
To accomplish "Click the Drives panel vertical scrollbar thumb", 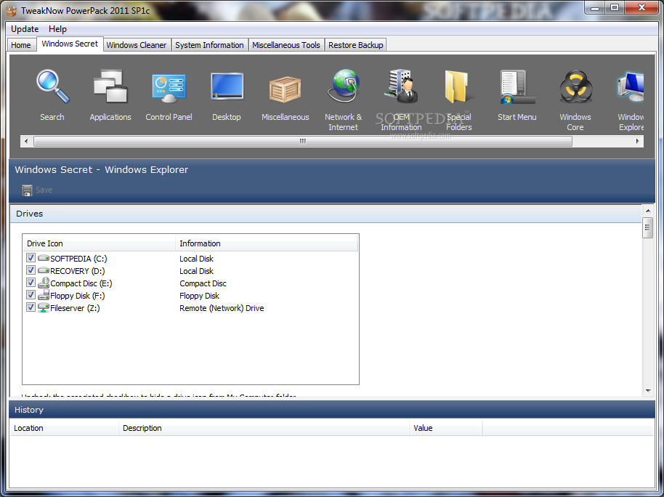I will coord(647,228).
